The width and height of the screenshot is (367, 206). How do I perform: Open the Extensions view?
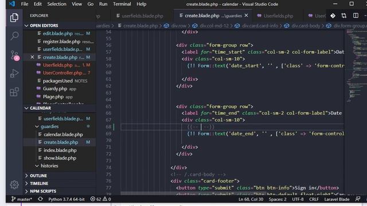[x=14, y=92]
